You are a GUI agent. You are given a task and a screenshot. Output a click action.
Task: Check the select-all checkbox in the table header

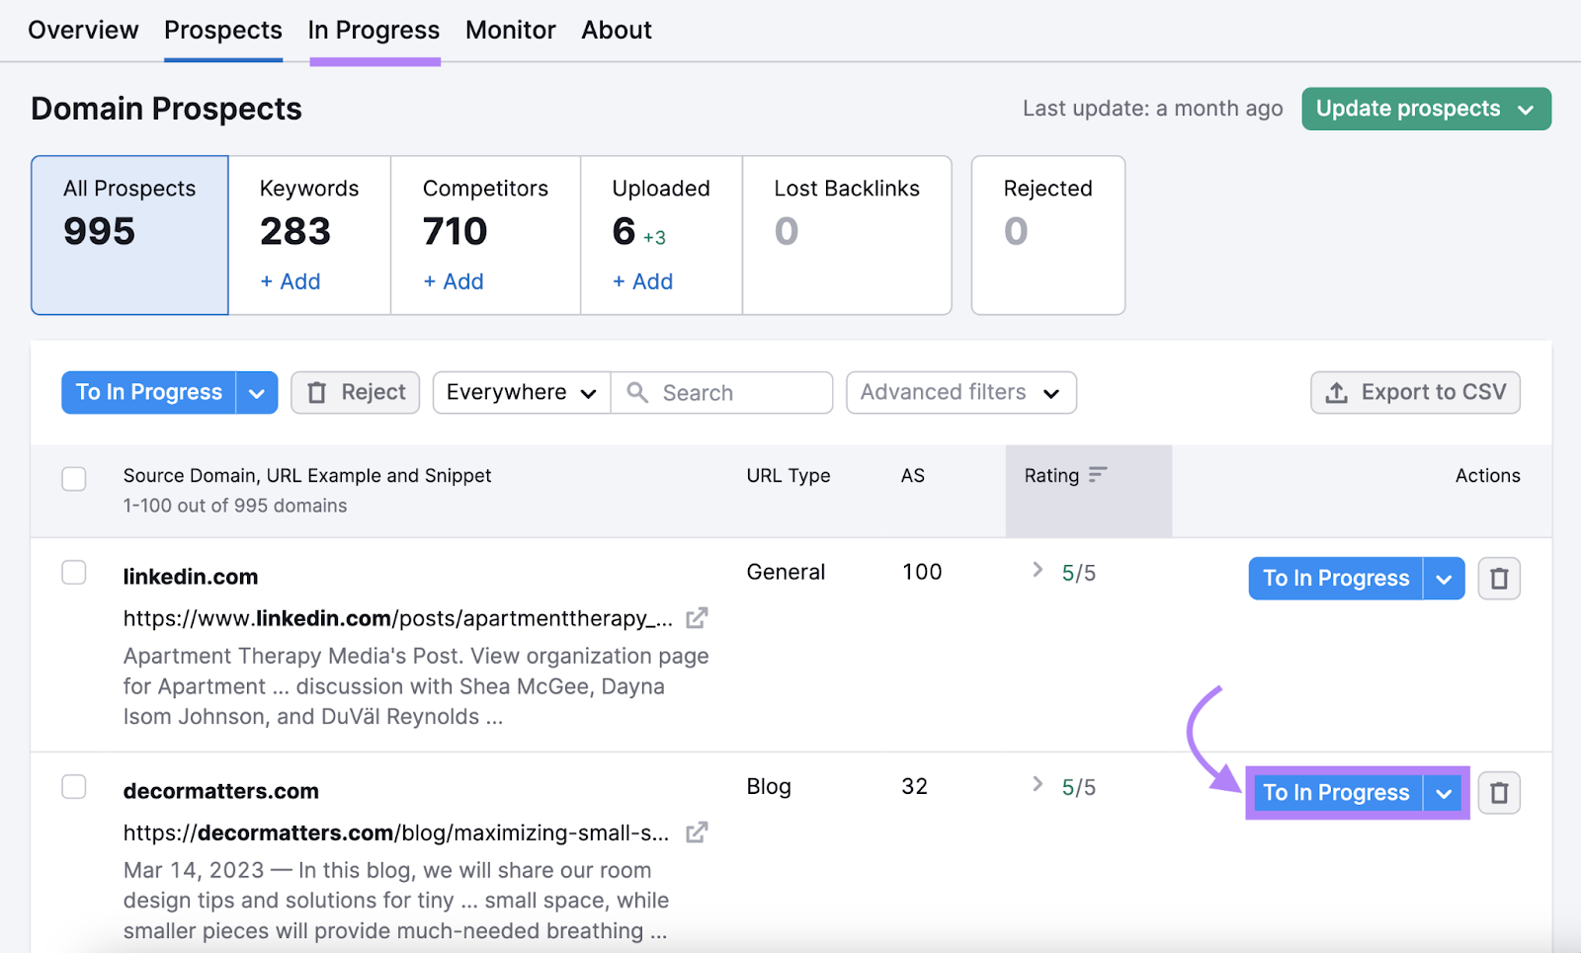73,478
